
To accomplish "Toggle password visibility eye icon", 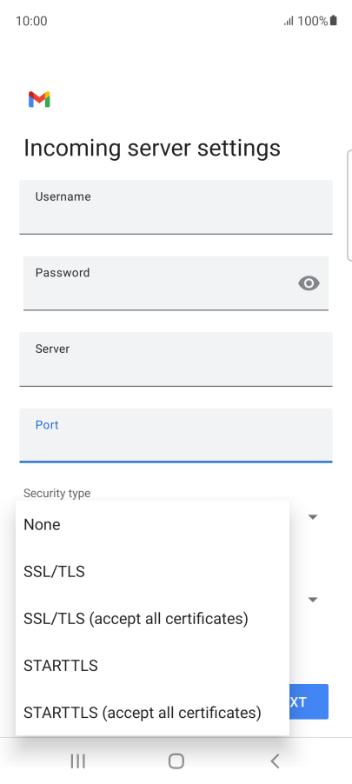I will pos(309,283).
